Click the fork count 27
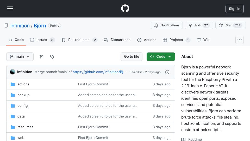The height and width of the screenshot is (141, 250). (x=206, y=25)
